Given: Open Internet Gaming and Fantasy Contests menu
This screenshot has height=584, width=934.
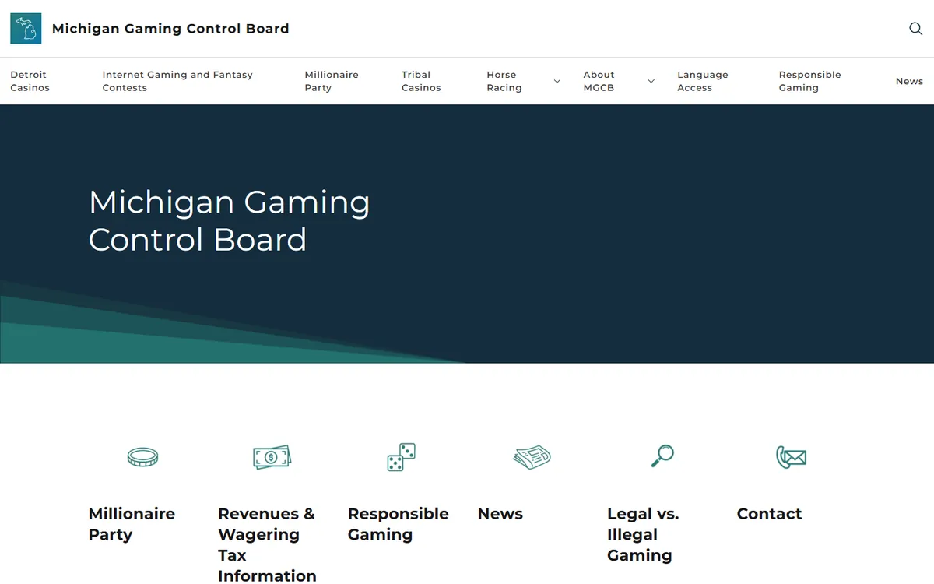Looking at the screenshot, I should click(x=177, y=81).
